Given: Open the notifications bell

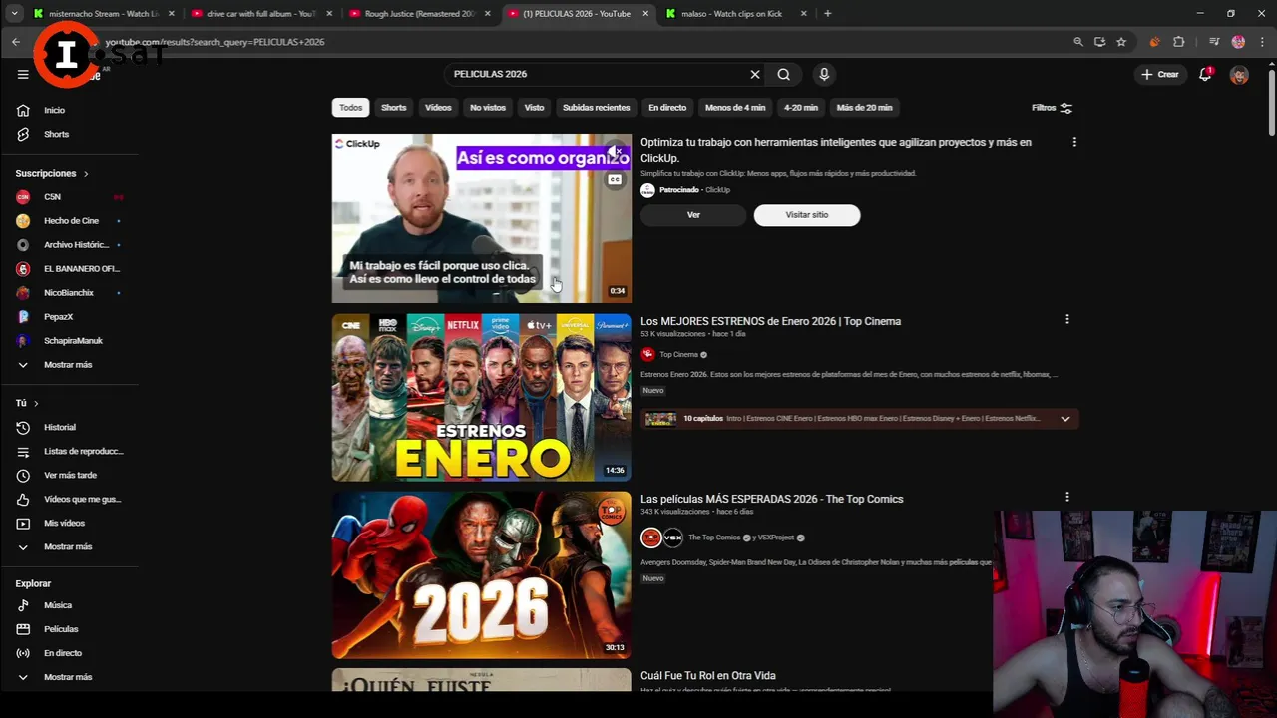Looking at the screenshot, I should pyautogui.click(x=1205, y=74).
